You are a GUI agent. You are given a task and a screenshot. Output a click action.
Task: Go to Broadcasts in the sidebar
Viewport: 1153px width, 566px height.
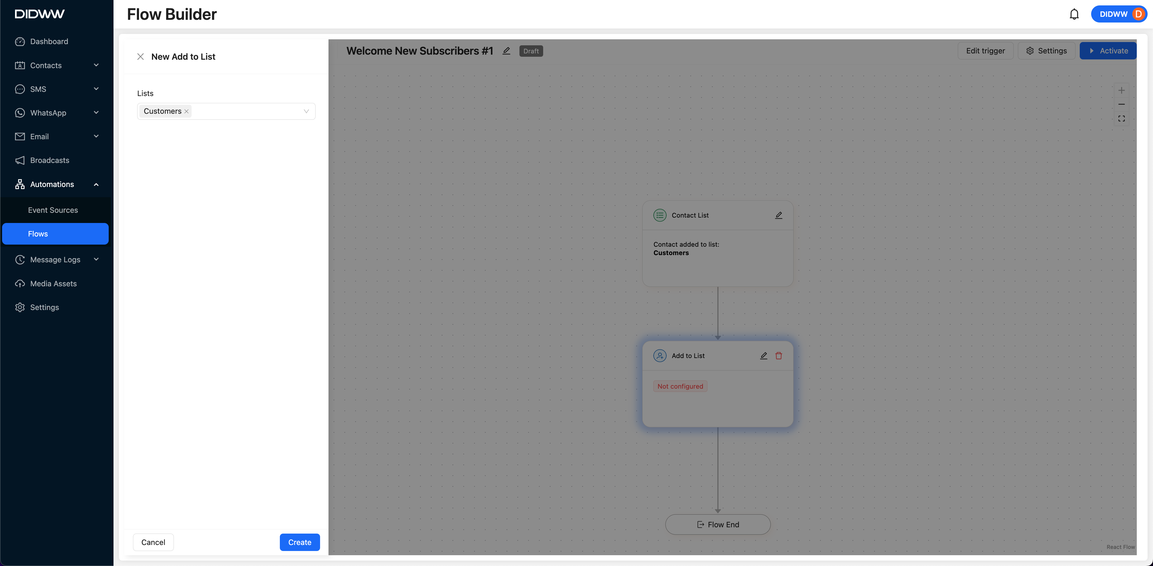49,160
